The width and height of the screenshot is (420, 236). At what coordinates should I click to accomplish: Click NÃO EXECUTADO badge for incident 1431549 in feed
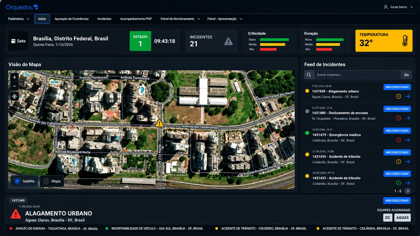397,87
